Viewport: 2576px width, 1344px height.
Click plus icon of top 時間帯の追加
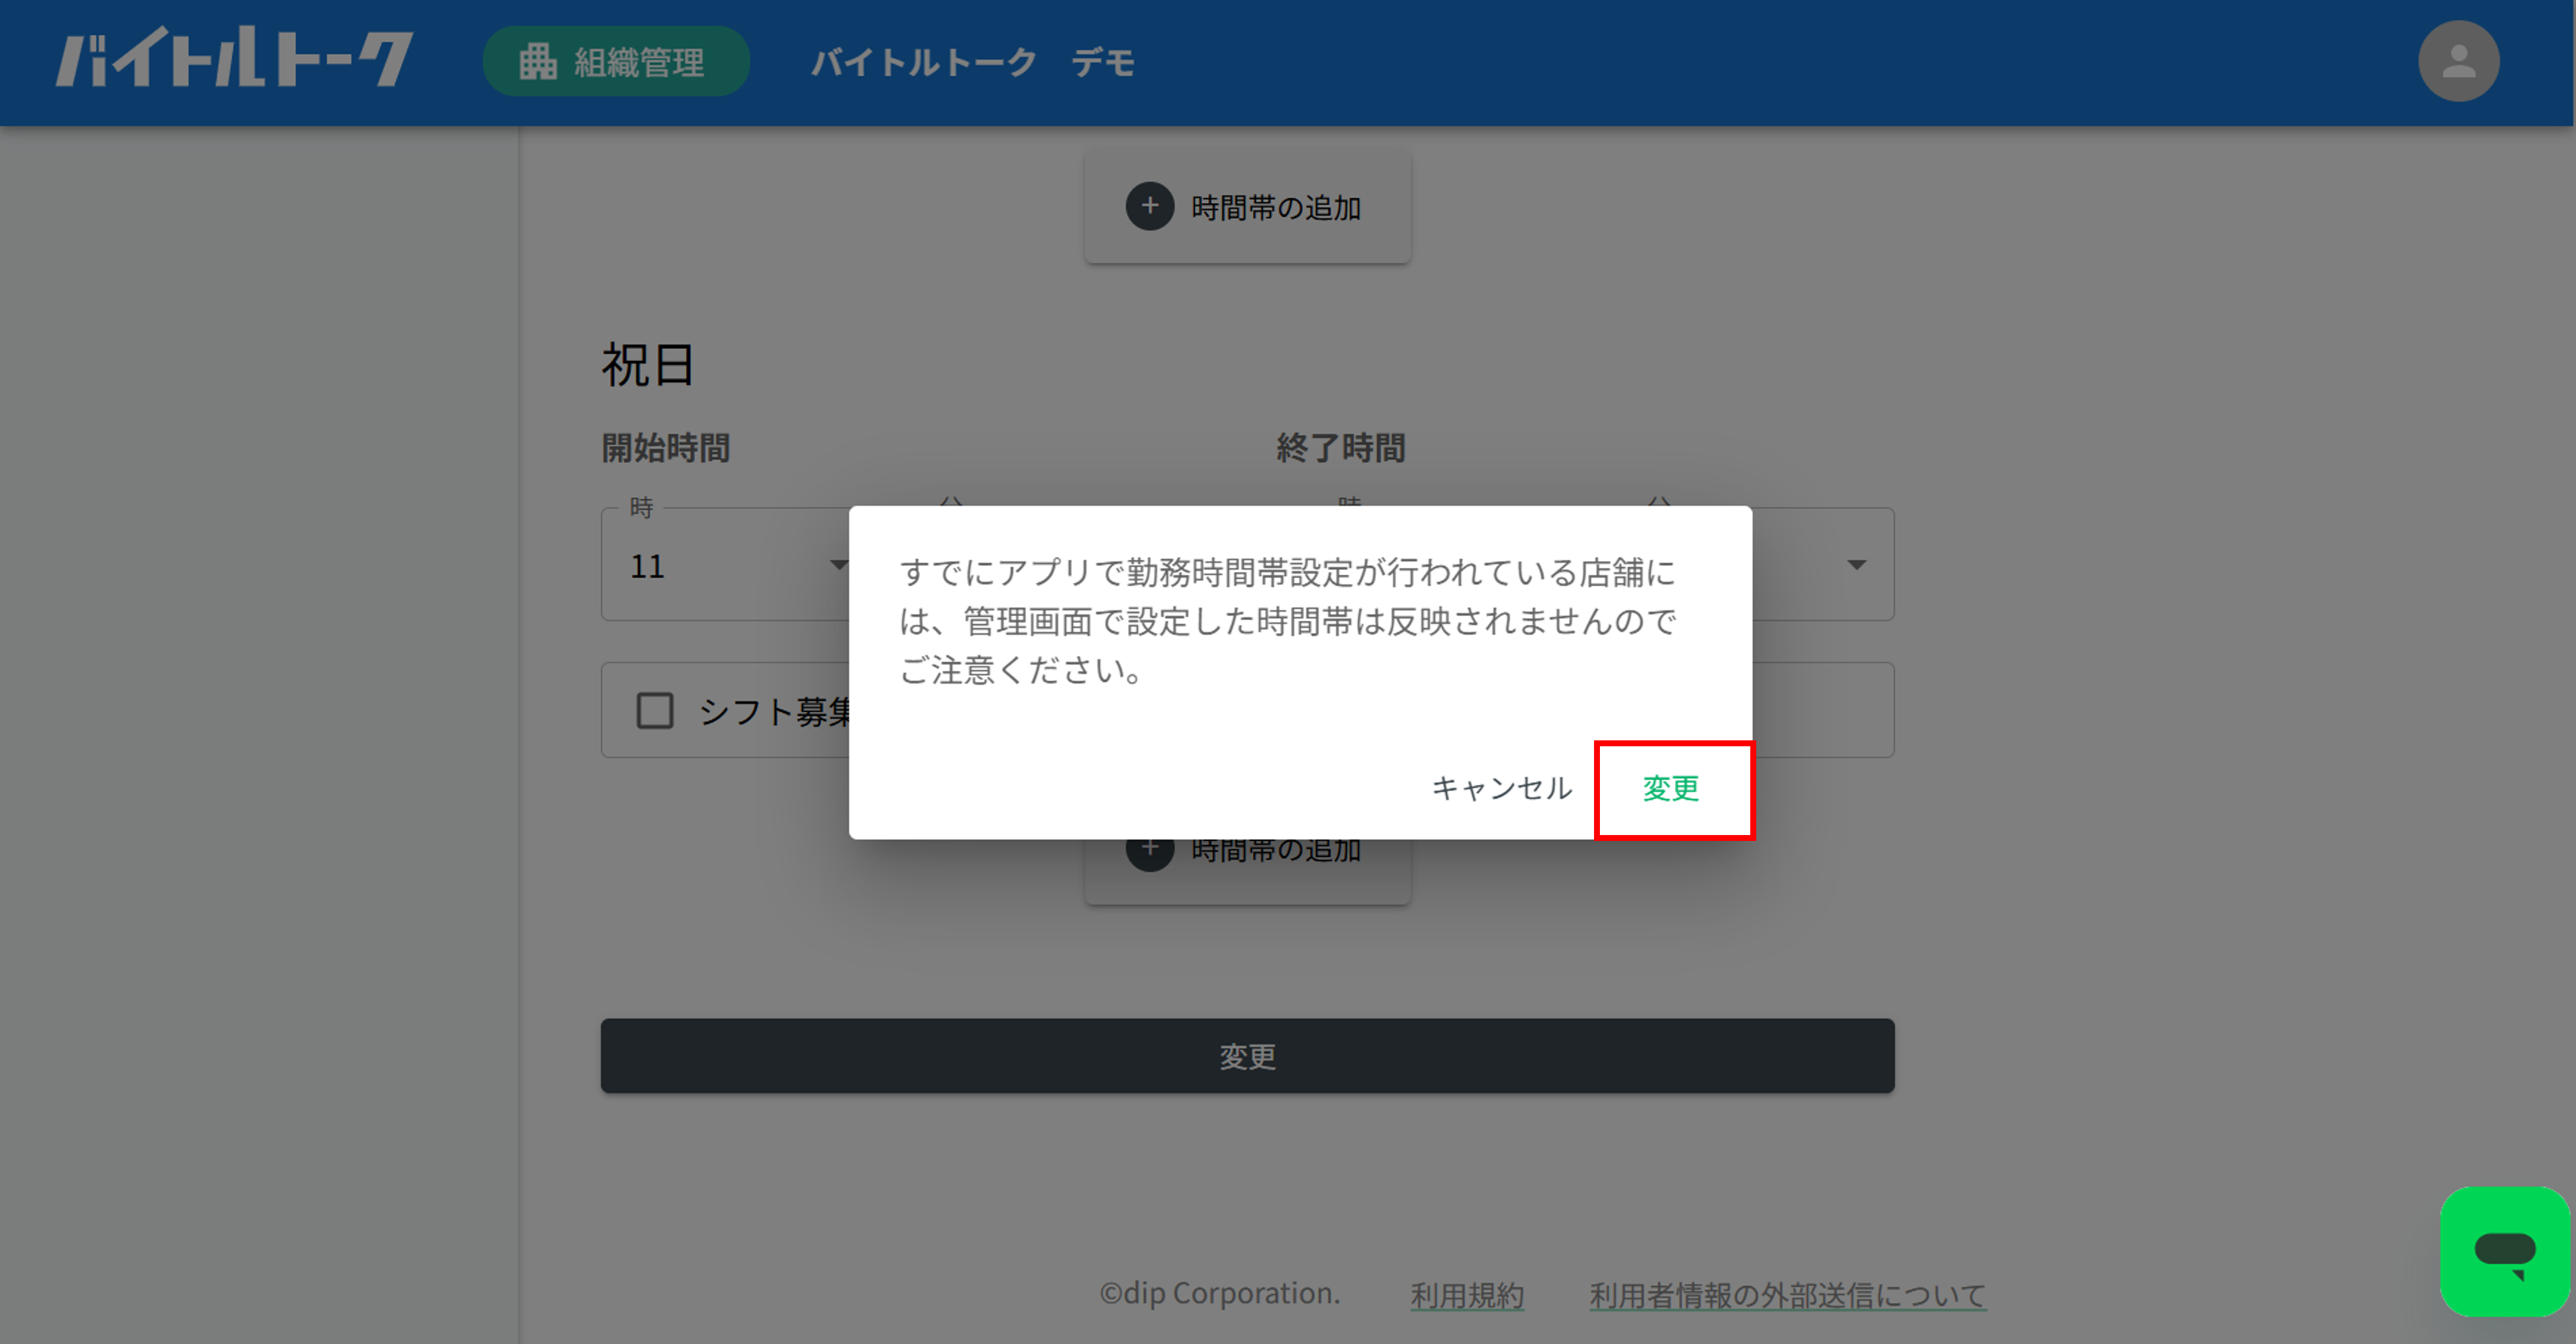(x=1150, y=207)
